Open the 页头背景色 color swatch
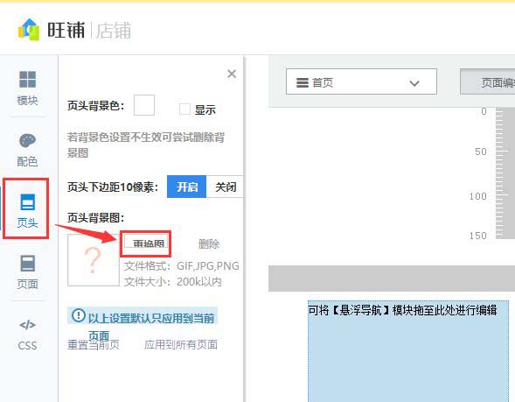Screen dimensions: 515x402 (x=144, y=105)
